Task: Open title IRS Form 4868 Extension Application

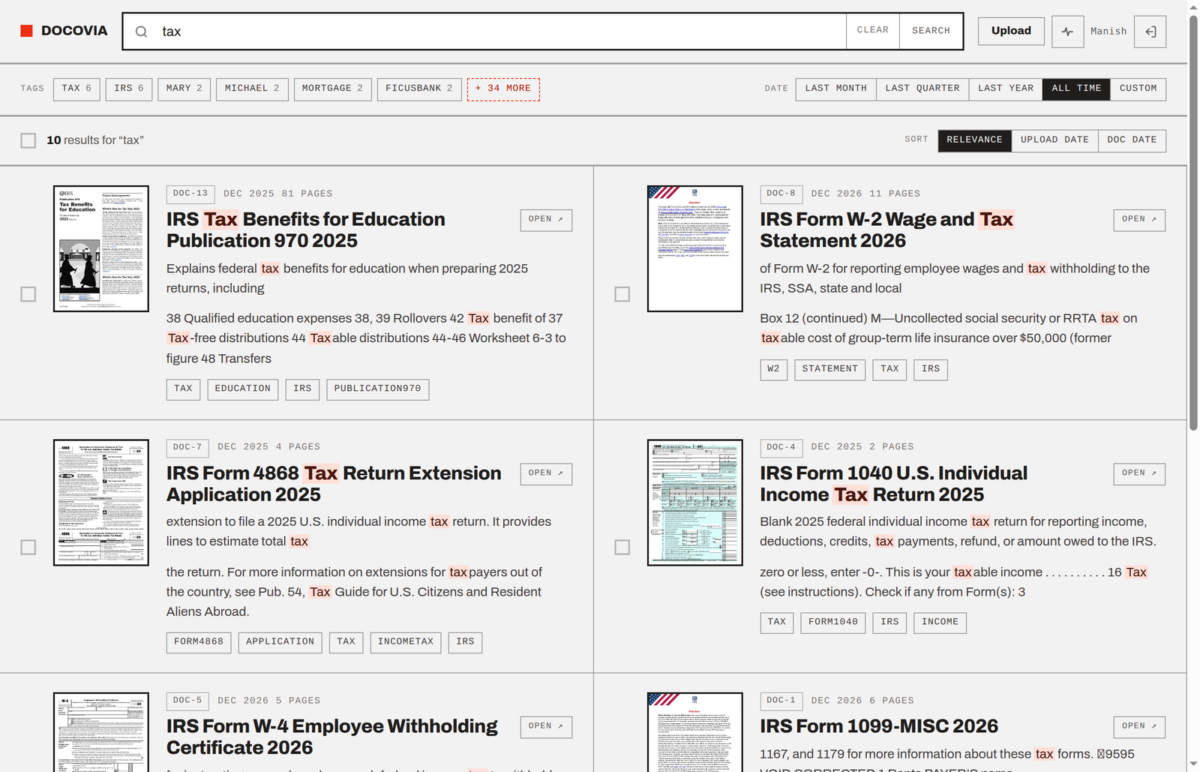Action: pyautogui.click(x=334, y=484)
